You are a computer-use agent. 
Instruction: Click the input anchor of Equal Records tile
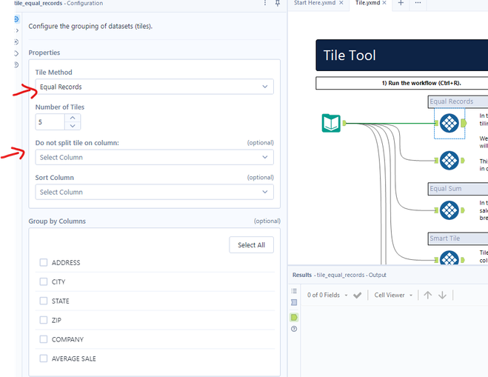(436, 123)
